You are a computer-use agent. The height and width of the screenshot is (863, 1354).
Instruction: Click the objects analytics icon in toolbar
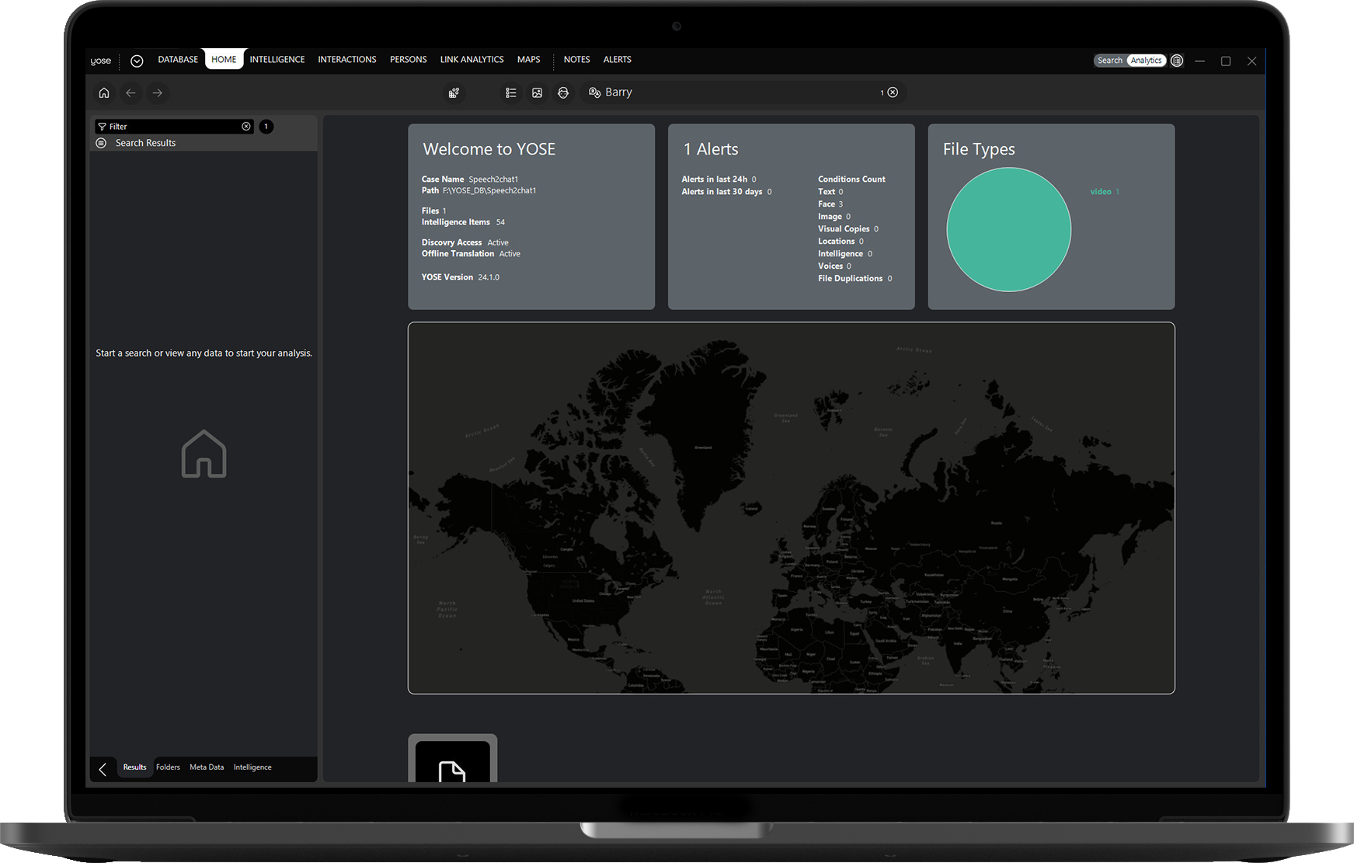[454, 93]
